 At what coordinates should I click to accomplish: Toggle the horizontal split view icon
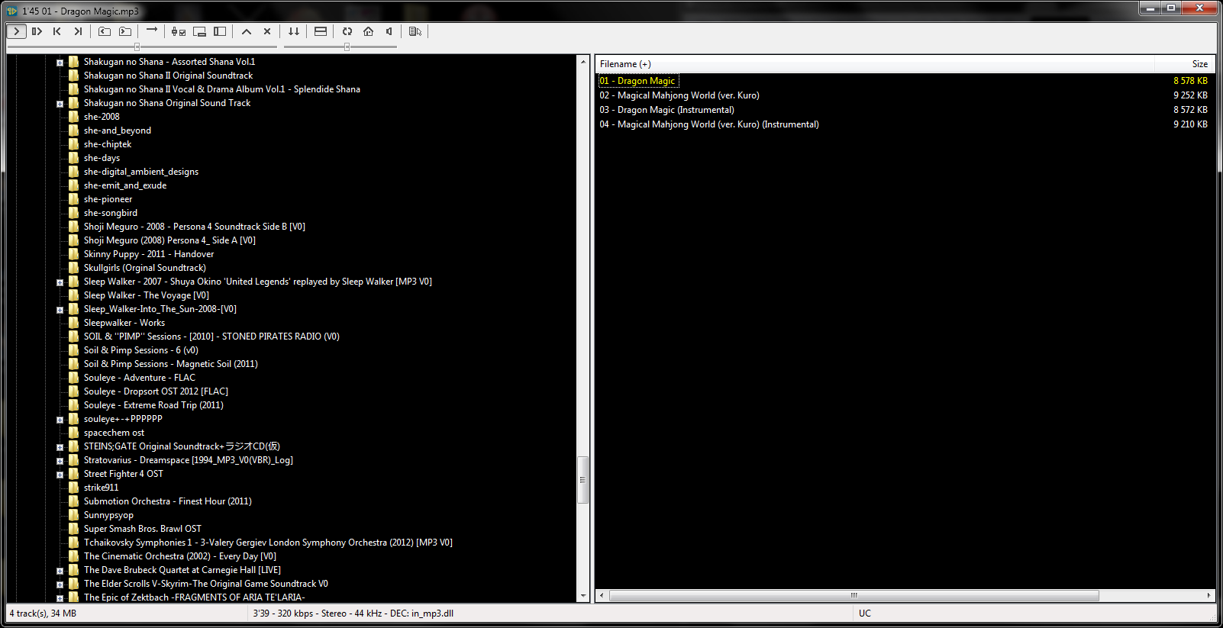coord(321,31)
